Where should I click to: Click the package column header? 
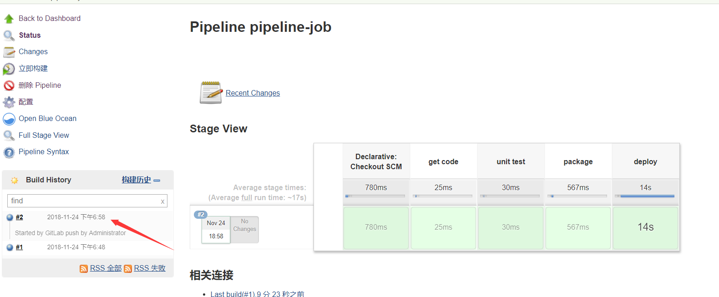tap(578, 161)
